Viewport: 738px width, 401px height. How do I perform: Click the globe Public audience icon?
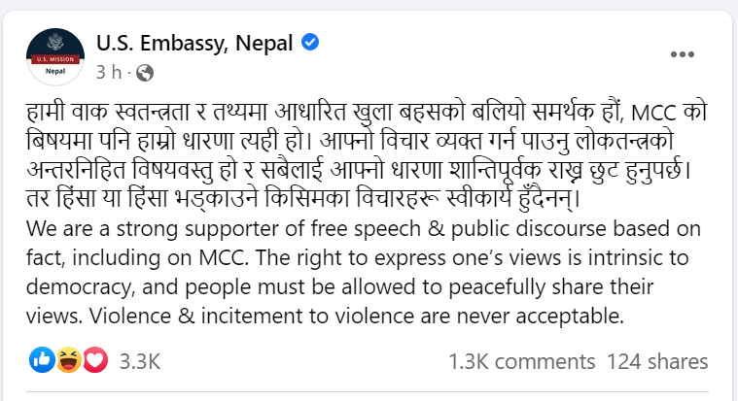(146, 72)
